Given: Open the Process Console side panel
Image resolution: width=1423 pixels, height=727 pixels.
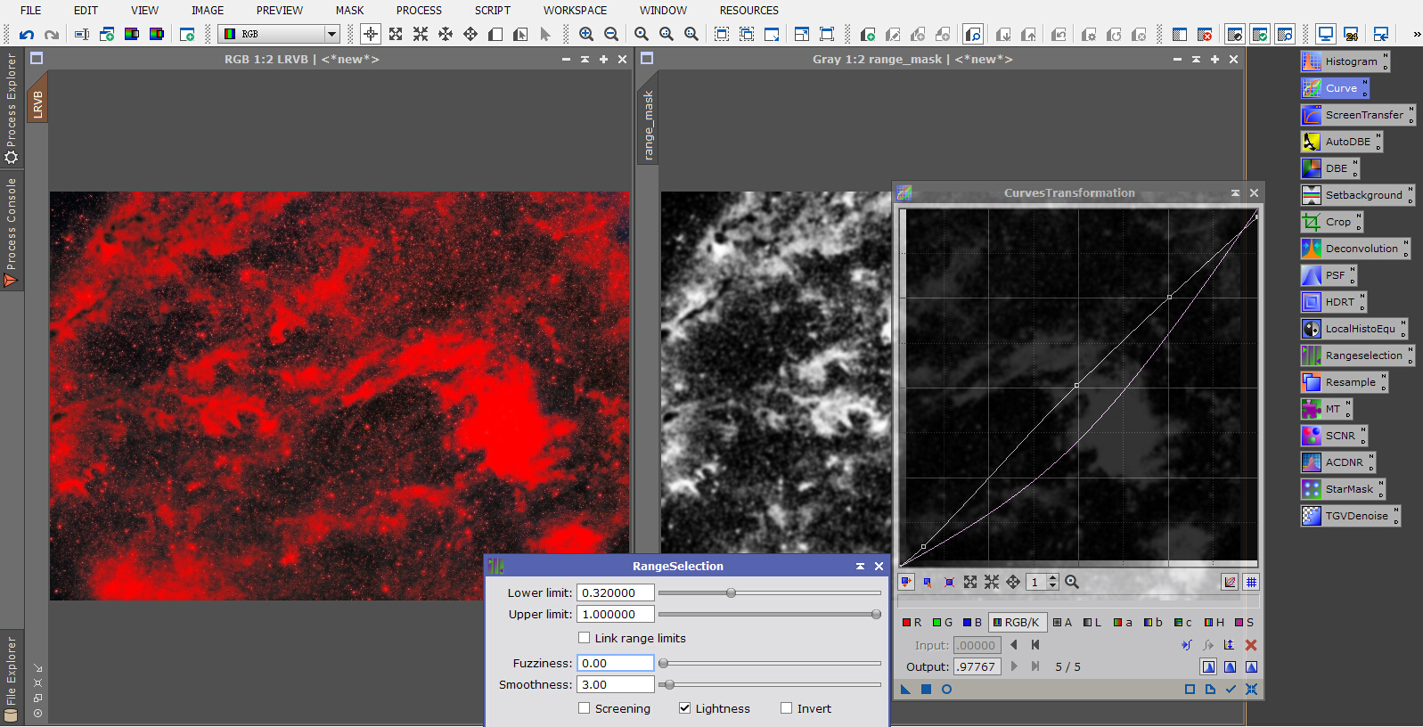Looking at the screenshot, I should click(11, 232).
